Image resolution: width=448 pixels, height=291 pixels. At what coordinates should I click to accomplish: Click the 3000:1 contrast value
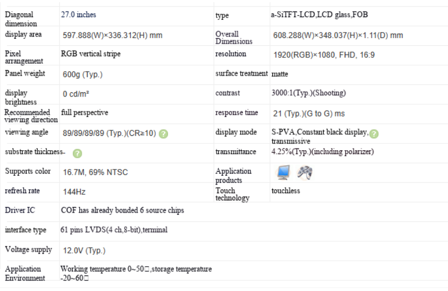tap(309, 93)
